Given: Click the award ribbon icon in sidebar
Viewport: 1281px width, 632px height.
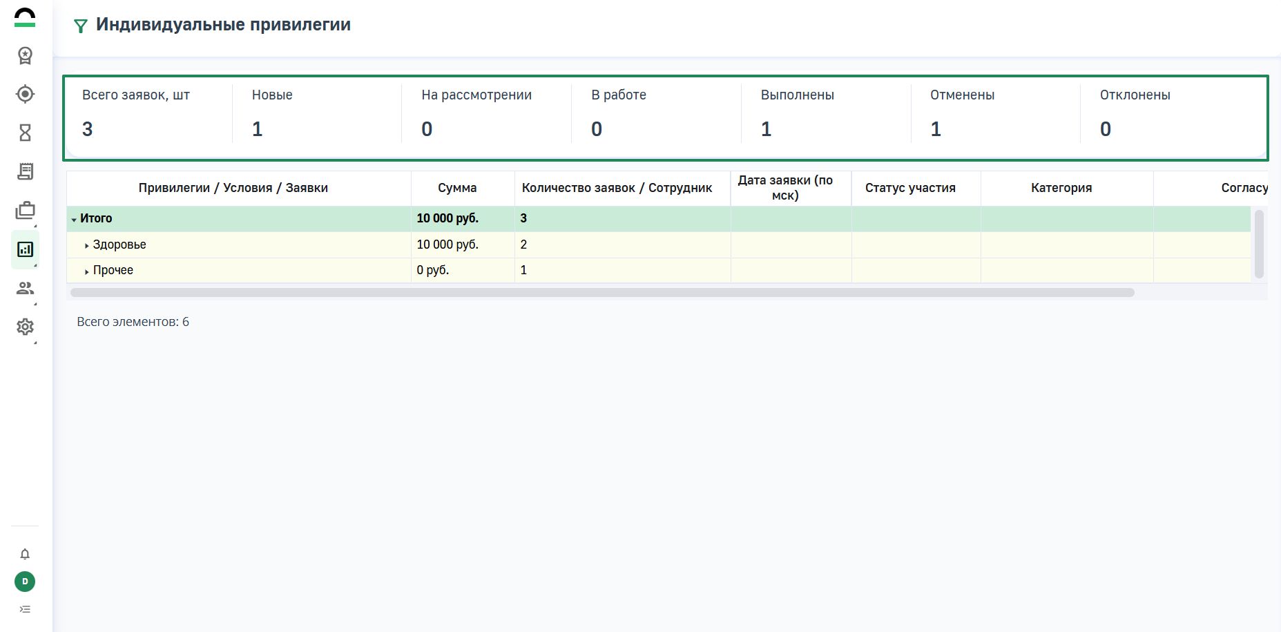Looking at the screenshot, I should coord(25,55).
